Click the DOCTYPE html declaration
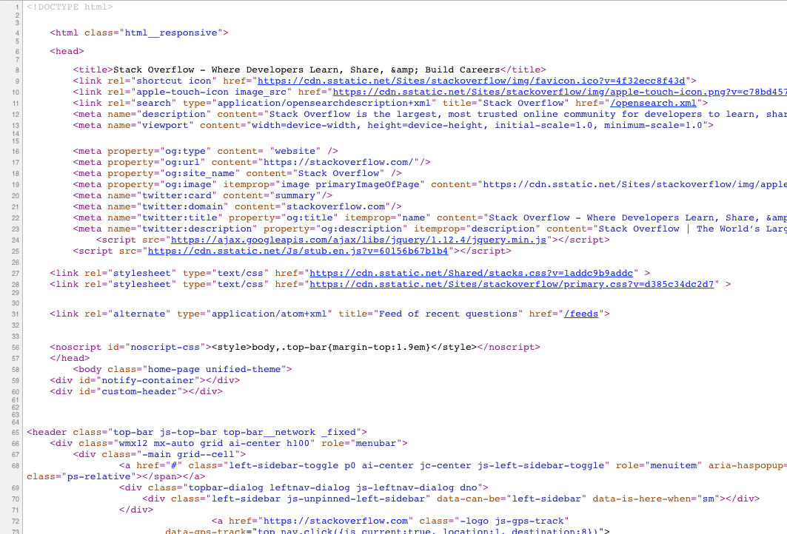 tap(70, 7)
